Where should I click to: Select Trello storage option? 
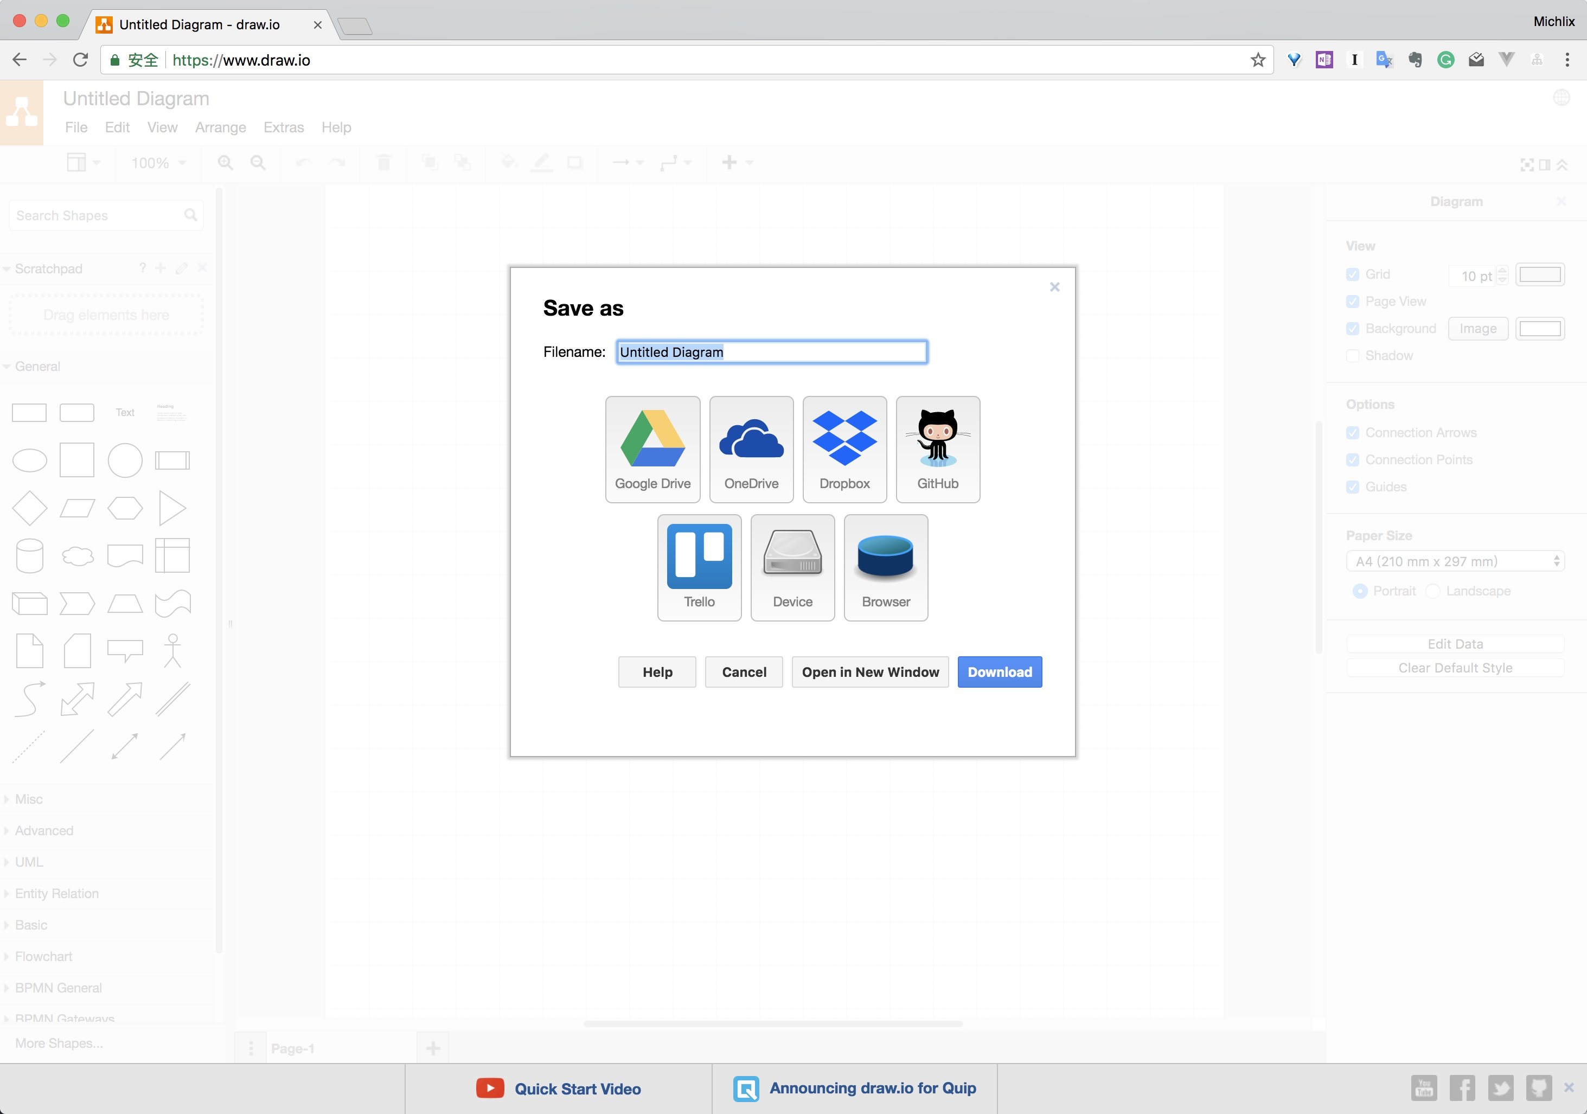699,567
